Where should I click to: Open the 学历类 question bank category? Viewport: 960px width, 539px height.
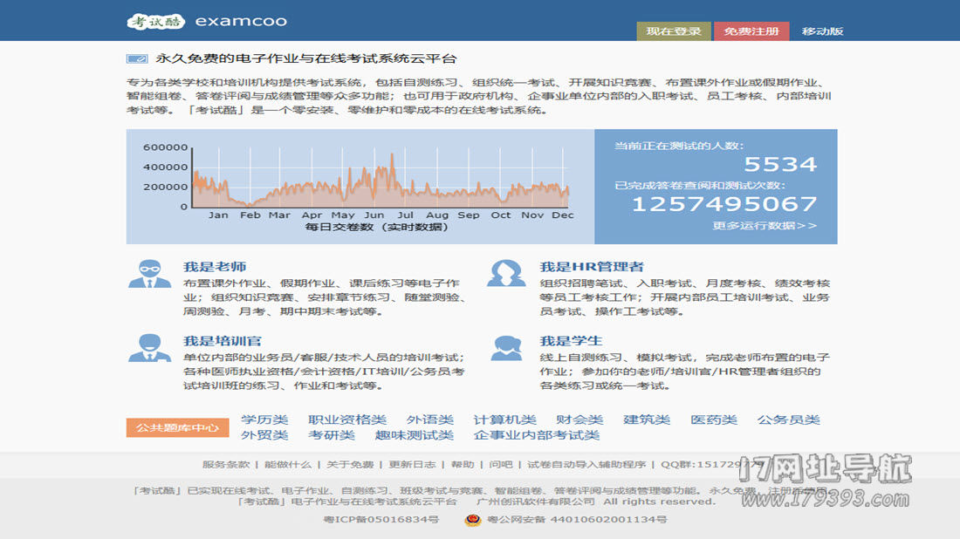[x=264, y=420]
